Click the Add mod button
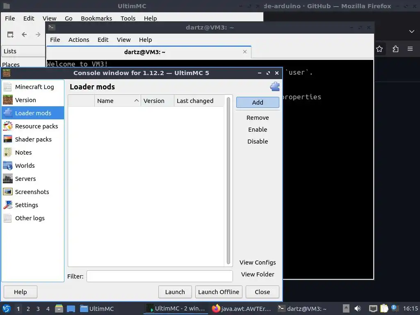This screenshot has width=420, height=315. 258,102
